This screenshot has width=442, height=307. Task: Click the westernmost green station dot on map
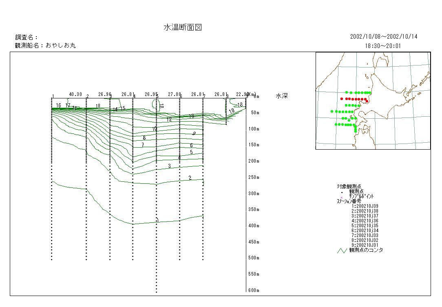click(332, 111)
